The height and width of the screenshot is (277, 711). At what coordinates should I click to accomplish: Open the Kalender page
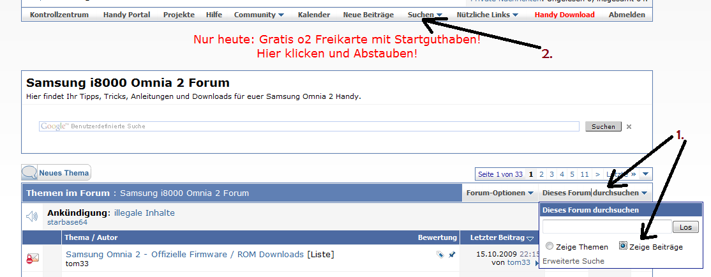pyautogui.click(x=314, y=15)
